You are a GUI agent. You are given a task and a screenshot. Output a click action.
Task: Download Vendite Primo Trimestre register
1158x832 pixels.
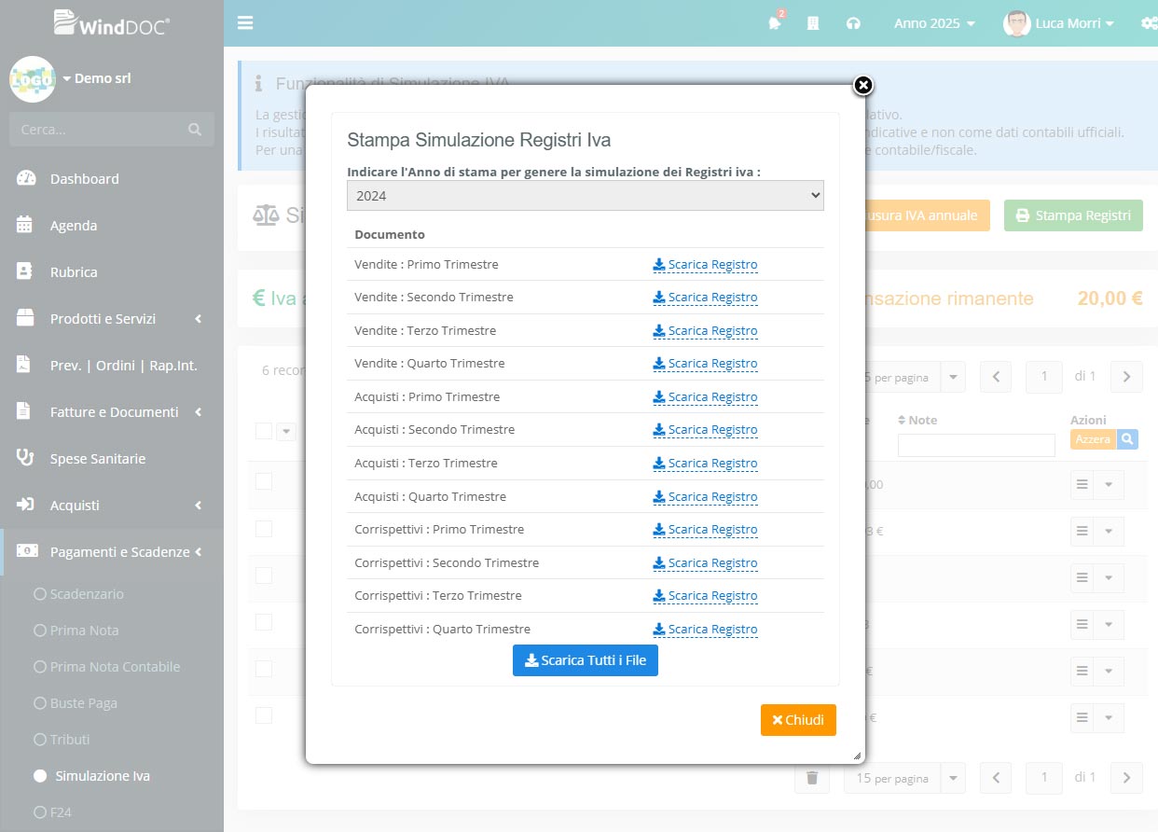705,265
